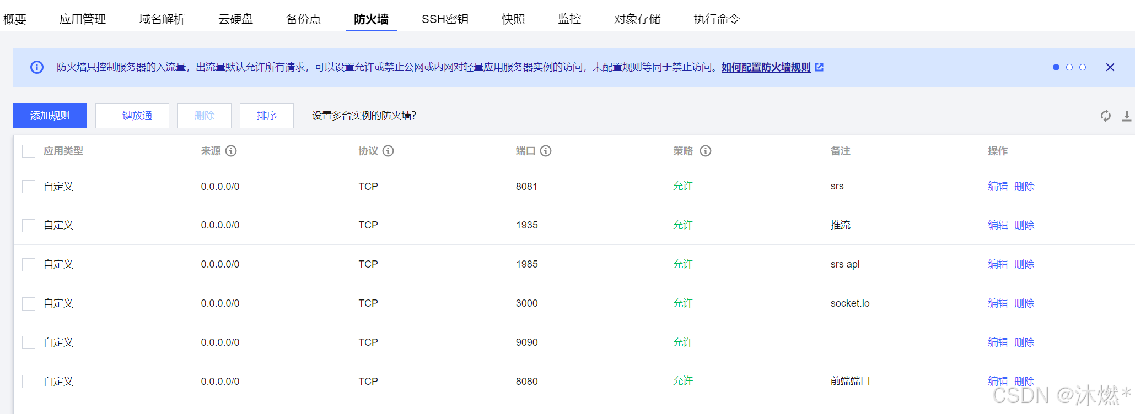Click the 备注 column header

coord(841,151)
